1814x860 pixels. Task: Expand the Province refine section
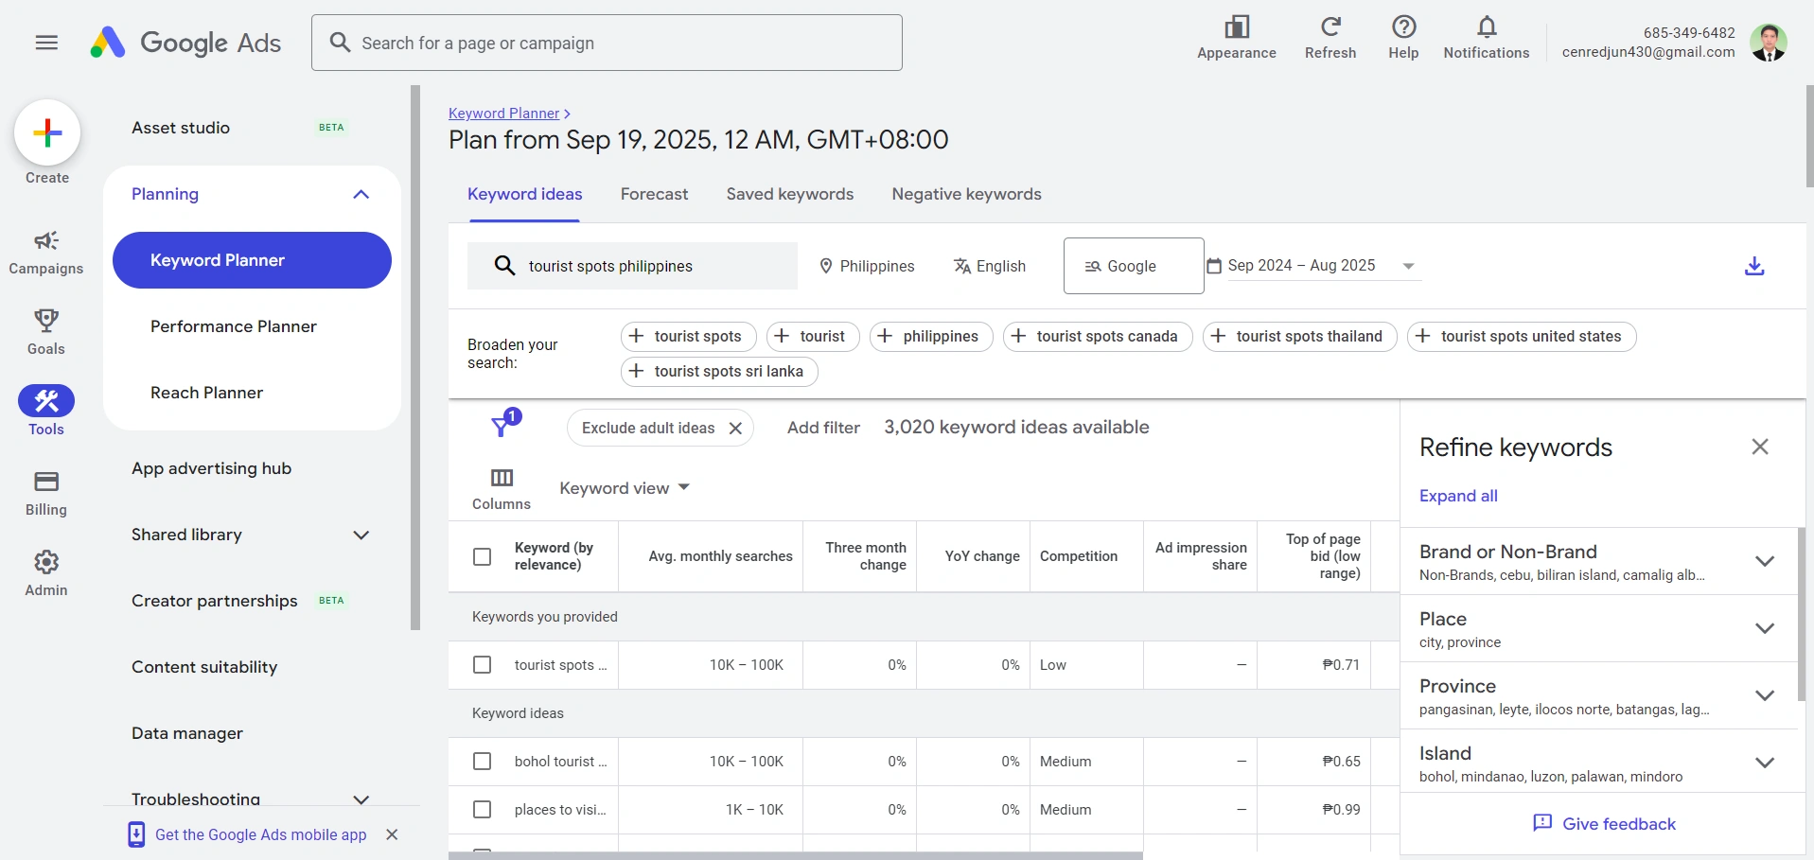tap(1765, 695)
